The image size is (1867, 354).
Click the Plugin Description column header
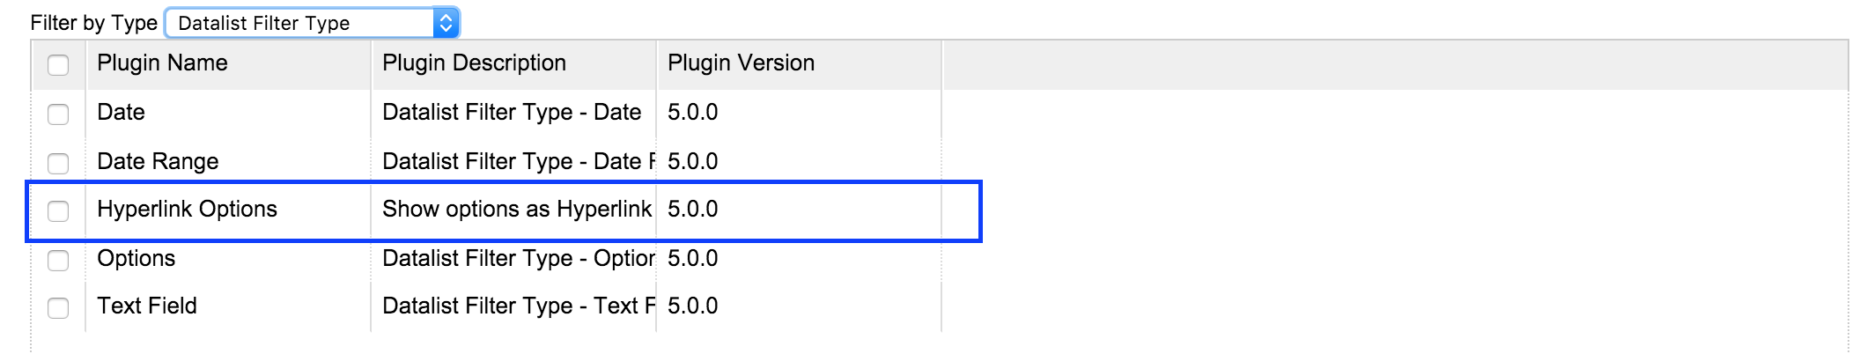click(x=474, y=63)
